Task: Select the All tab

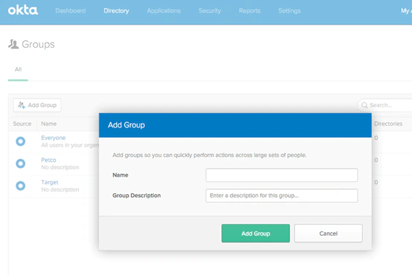Action: [x=18, y=70]
